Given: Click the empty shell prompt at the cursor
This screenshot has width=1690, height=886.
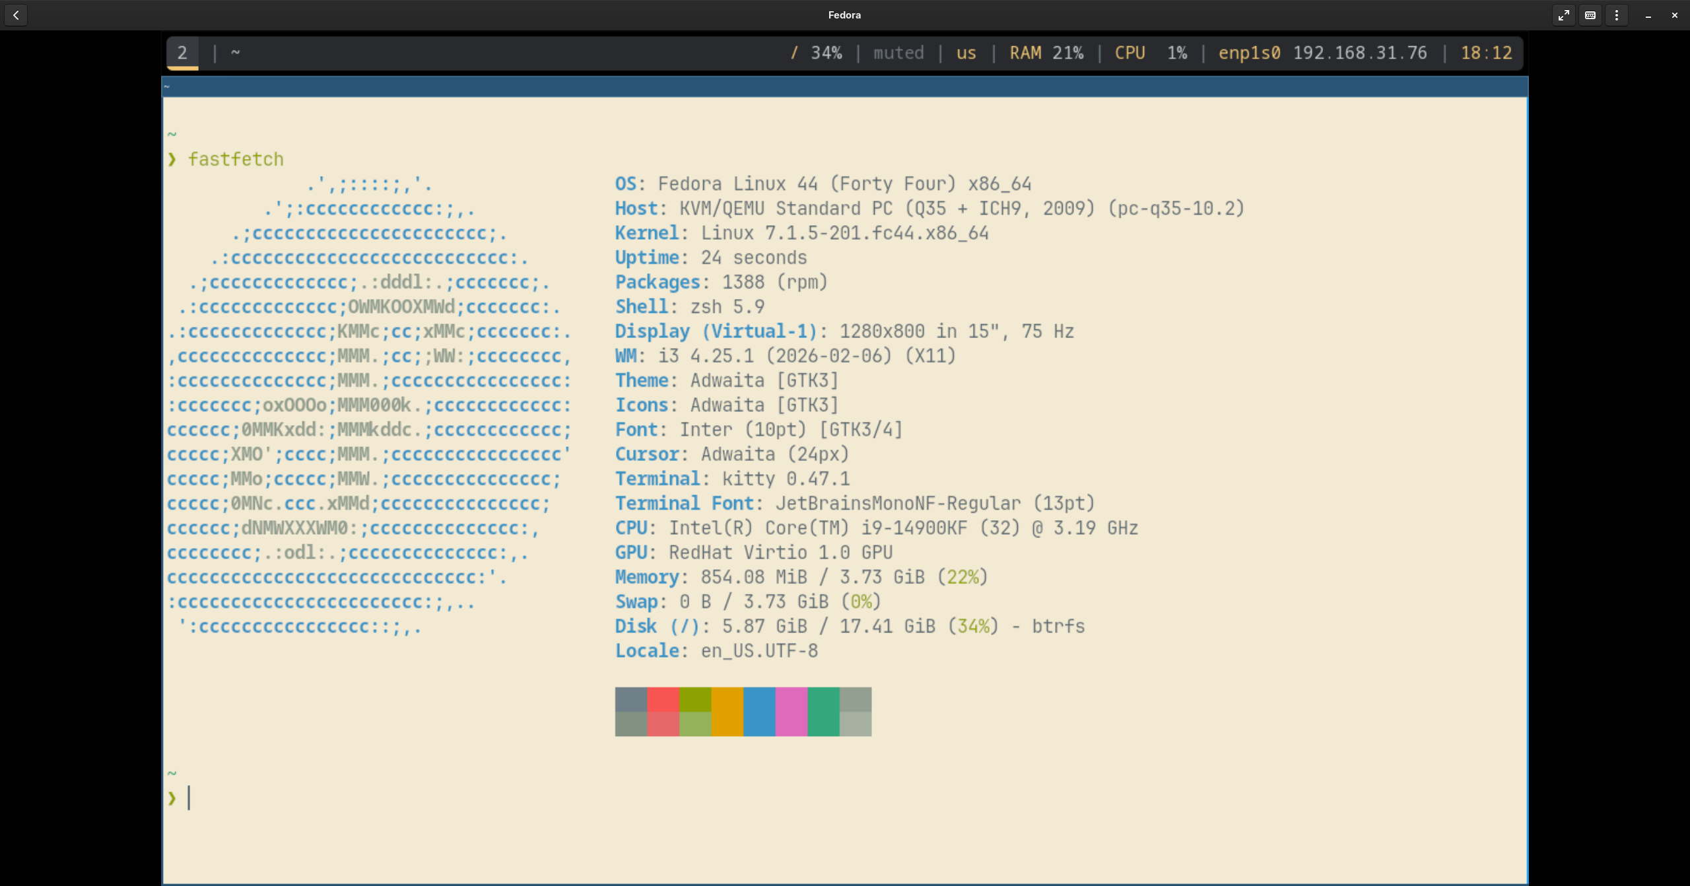Looking at the screenshot, I should [x=189, y=798].
